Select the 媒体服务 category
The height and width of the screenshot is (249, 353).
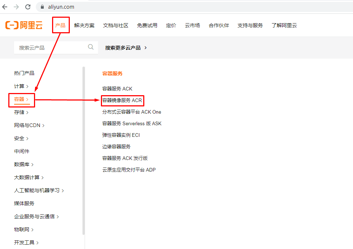coord(24,203)
